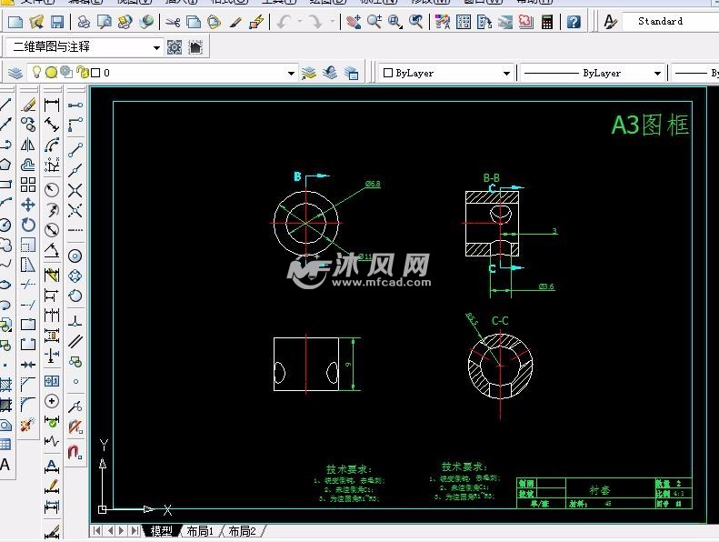
Task: Expand the layer list dropdown
Action: click(x=291, y=73)
